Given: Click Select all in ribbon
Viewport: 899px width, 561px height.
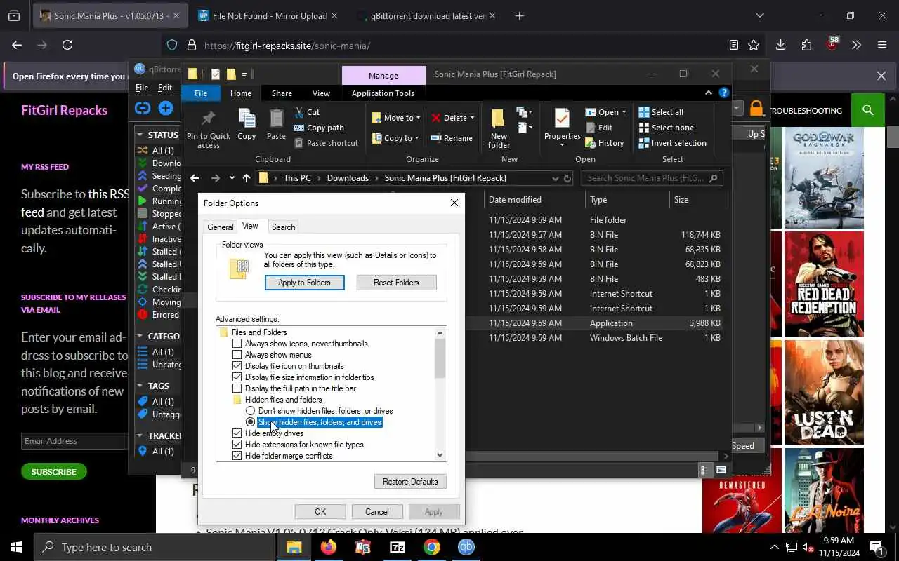Looking at the screenshot, I should [661, 112].
